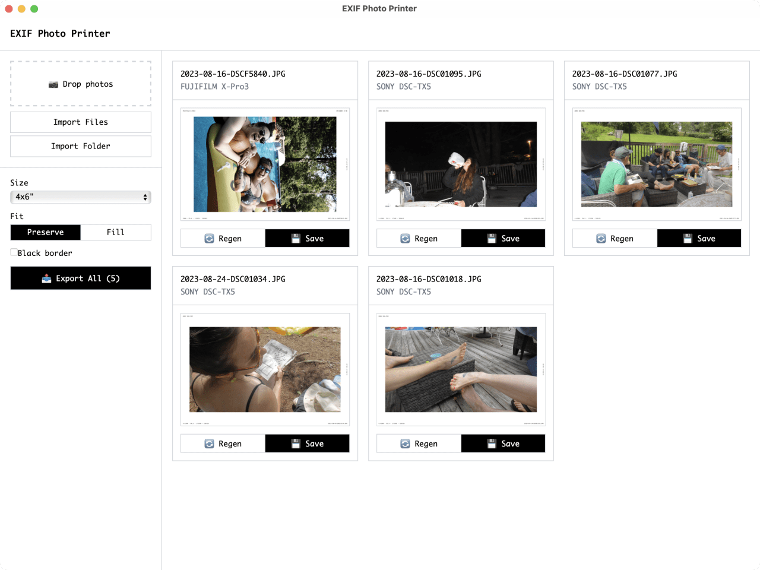Switch fit mode to Fill
Viewport: 760px width, 570px height.
116,232
